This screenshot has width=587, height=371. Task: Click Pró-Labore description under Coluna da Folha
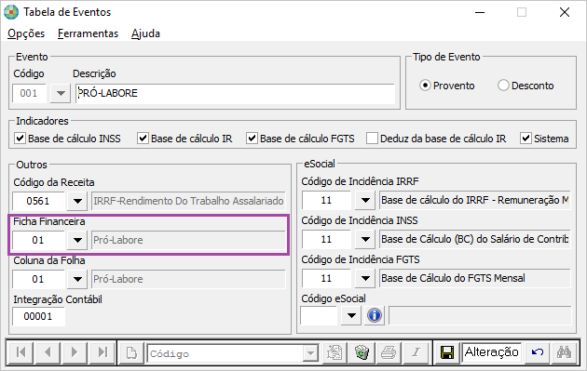coord(188,279)
